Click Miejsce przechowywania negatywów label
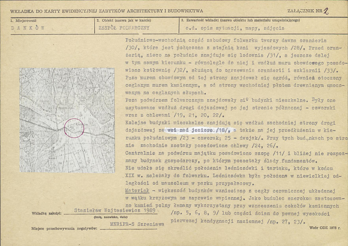Screen dimensions: 348x246 (64, 229)
